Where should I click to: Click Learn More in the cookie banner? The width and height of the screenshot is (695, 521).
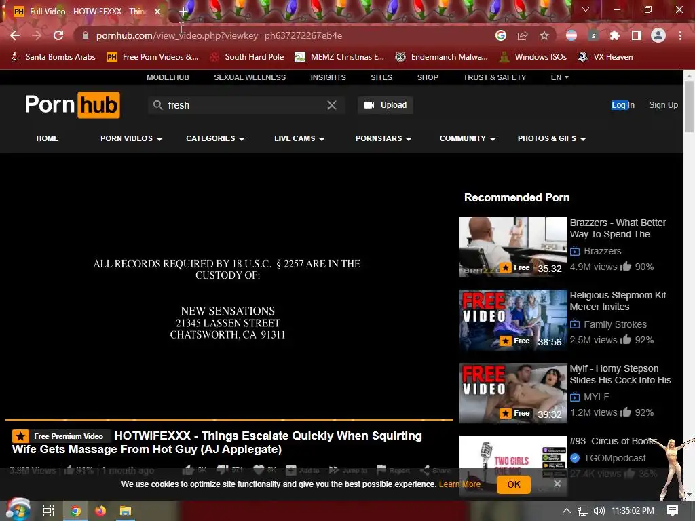459,484
